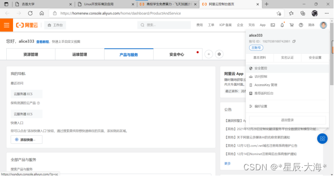Image resolution: width=334 pixels, height=176 pixels.
Task: Switch language via 简体
Action: (311, 25)
